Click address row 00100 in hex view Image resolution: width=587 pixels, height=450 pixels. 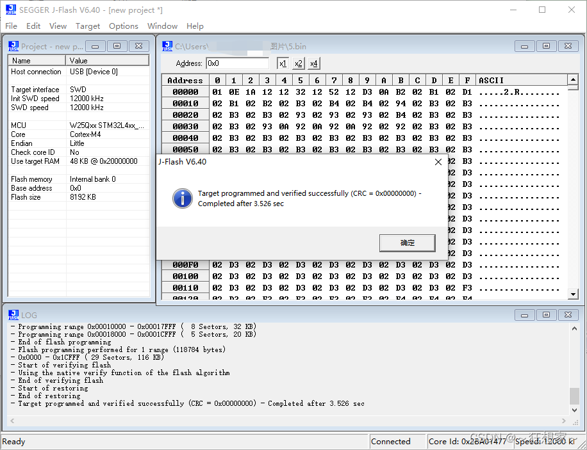185,277
